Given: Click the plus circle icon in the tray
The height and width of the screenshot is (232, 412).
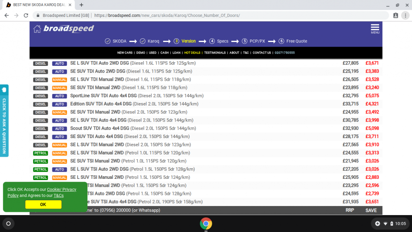Looking at the screenshot, I should coord(377,224).
